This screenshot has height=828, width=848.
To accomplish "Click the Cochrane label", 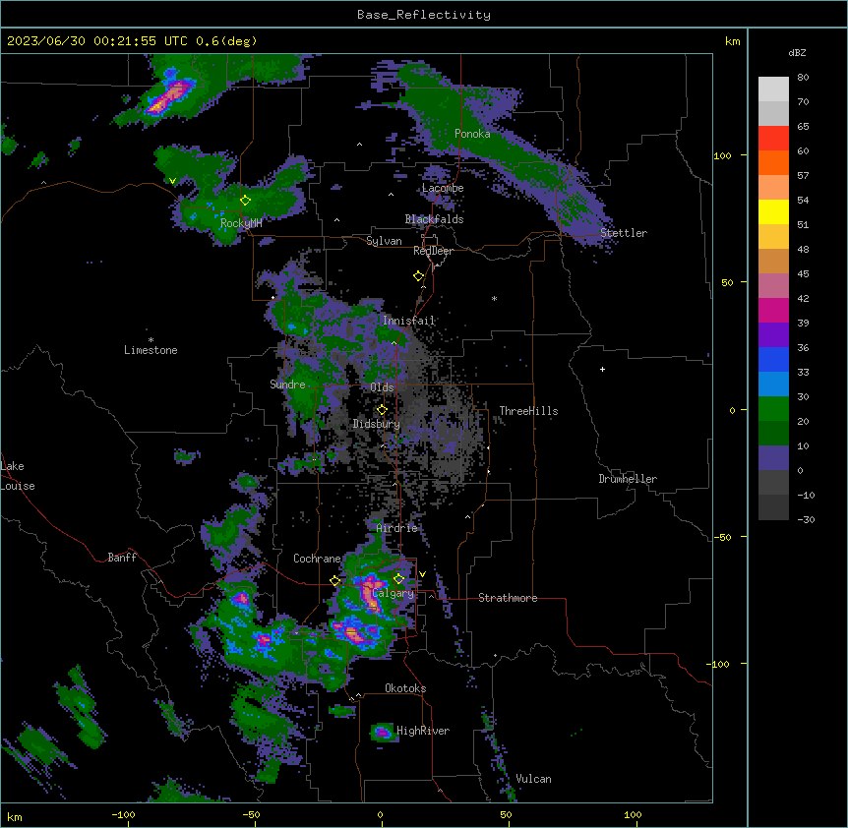I will pyautogui.click(x=317, y=559).
